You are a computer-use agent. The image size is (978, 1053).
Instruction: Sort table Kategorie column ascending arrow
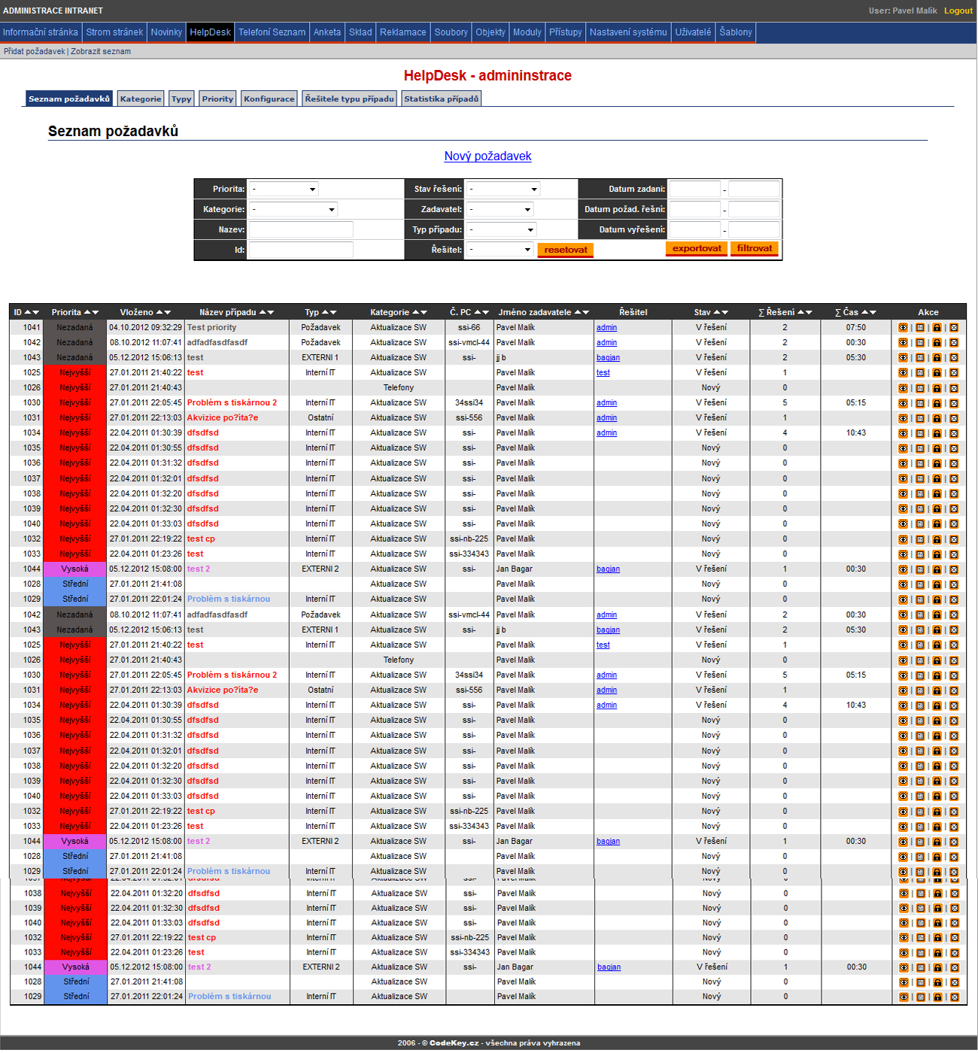[x=415, y=312]
